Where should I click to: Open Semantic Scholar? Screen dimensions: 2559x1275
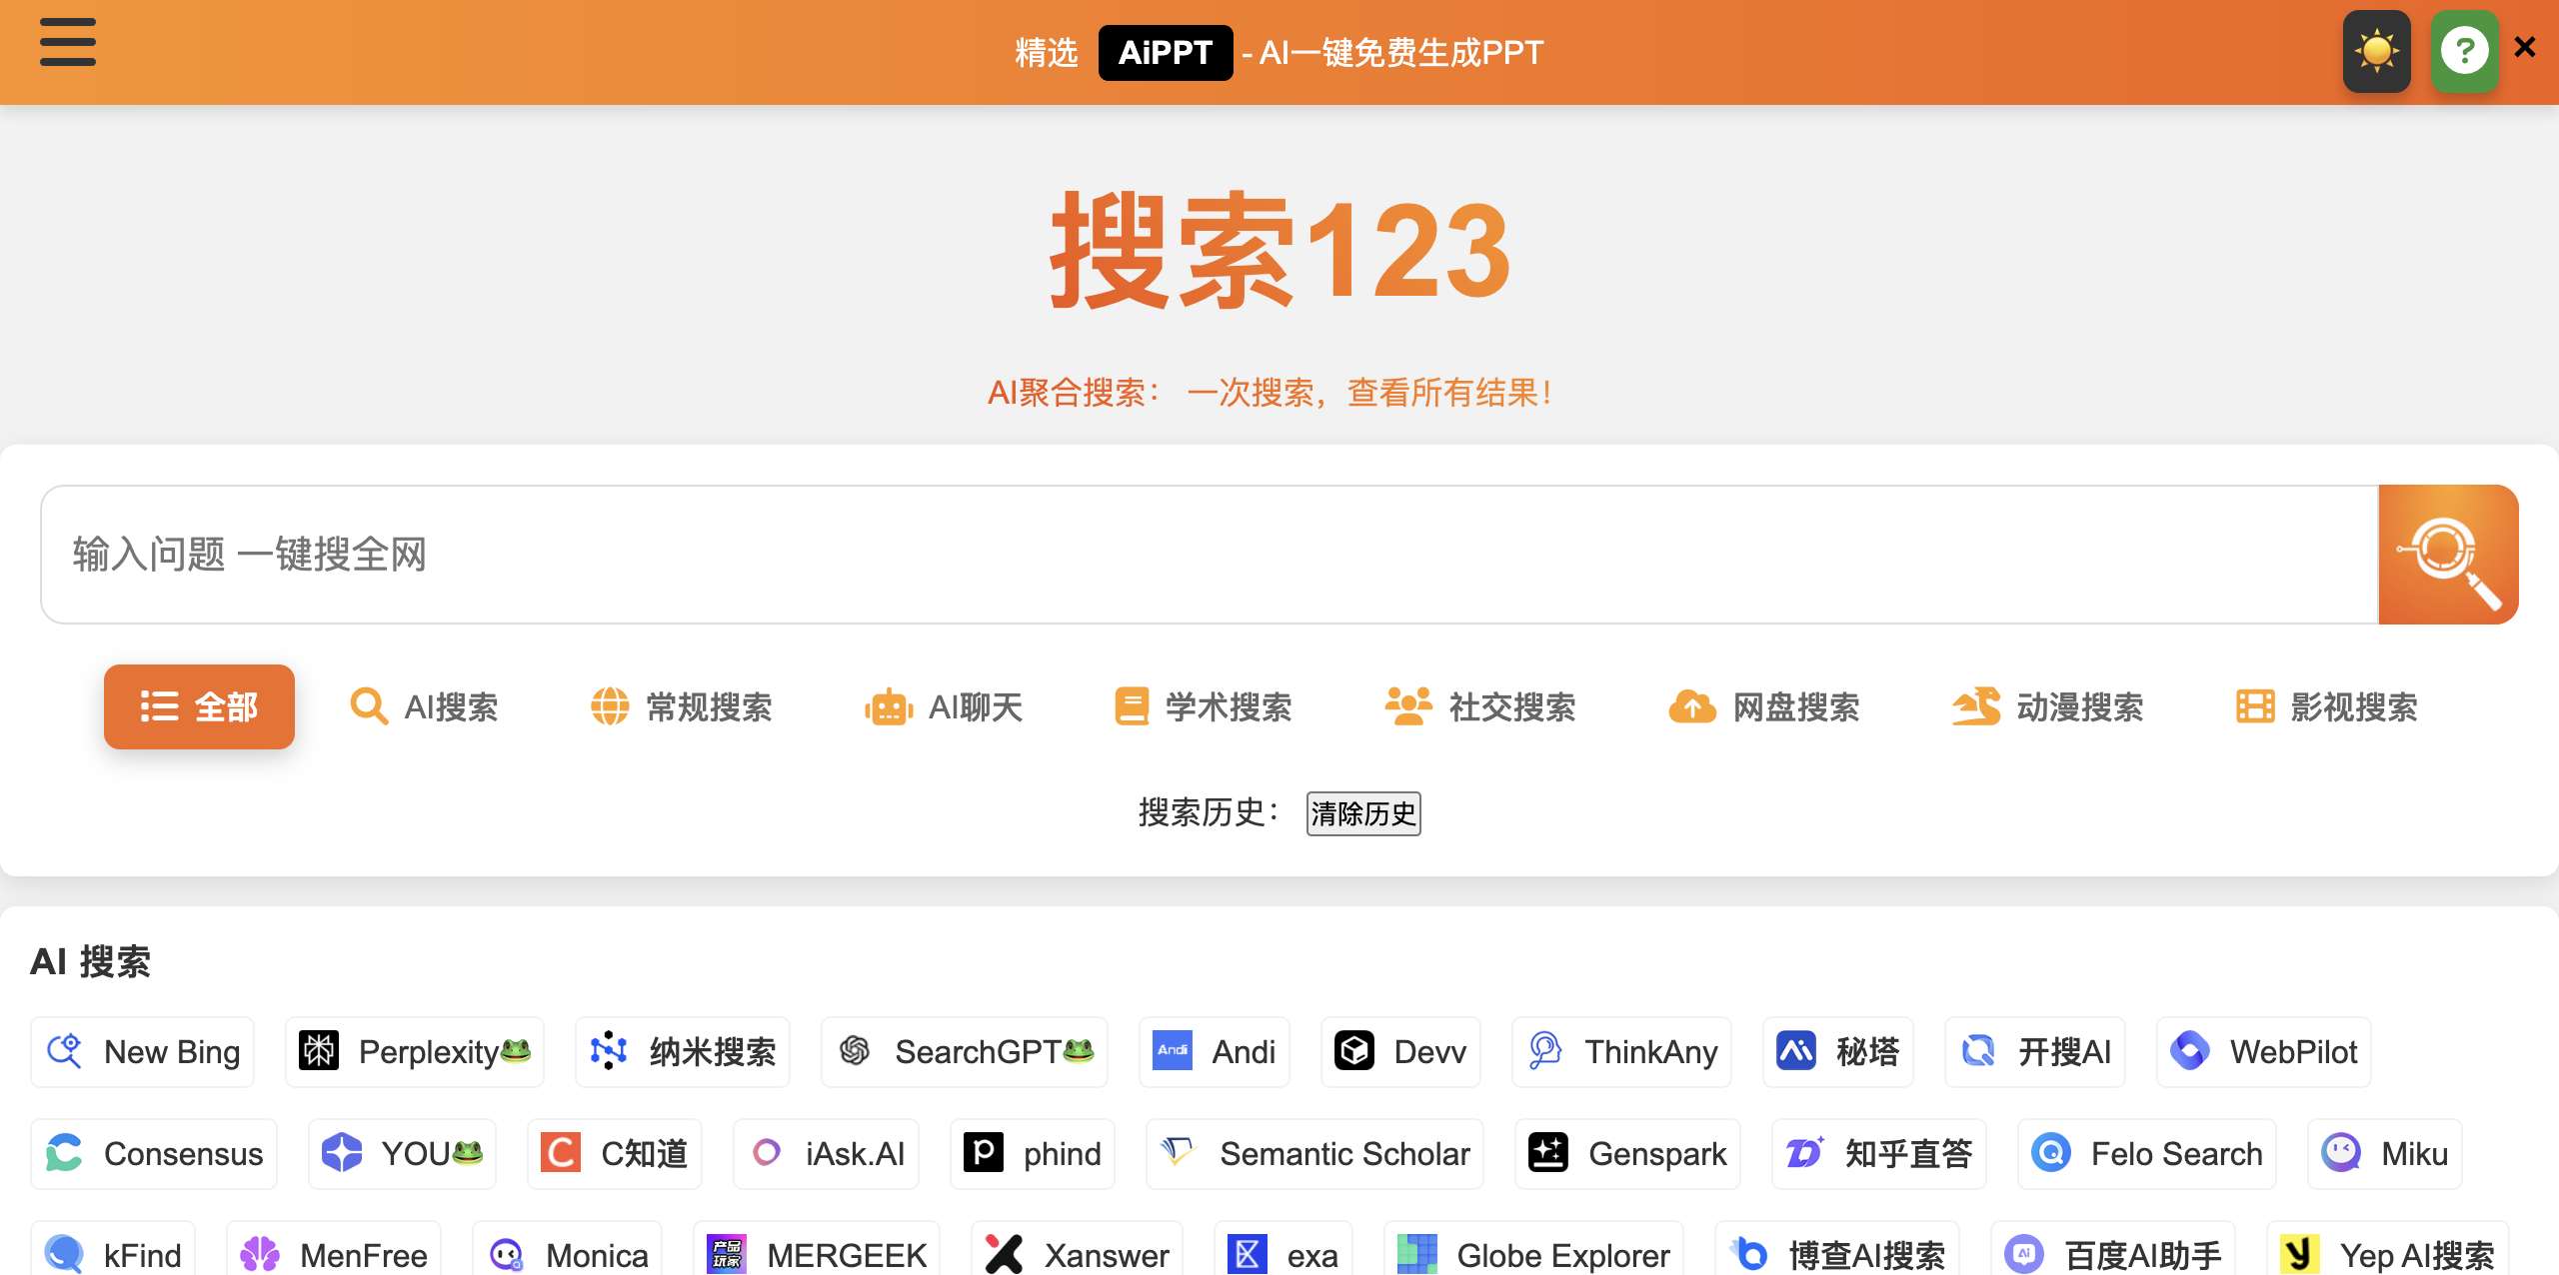pos(1315,1154)
